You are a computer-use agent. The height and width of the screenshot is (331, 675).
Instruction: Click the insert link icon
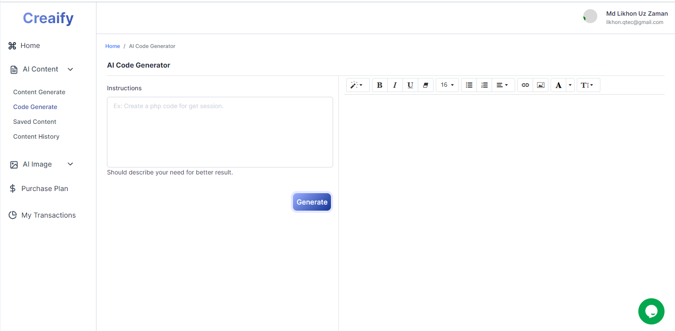click(525, 85)
